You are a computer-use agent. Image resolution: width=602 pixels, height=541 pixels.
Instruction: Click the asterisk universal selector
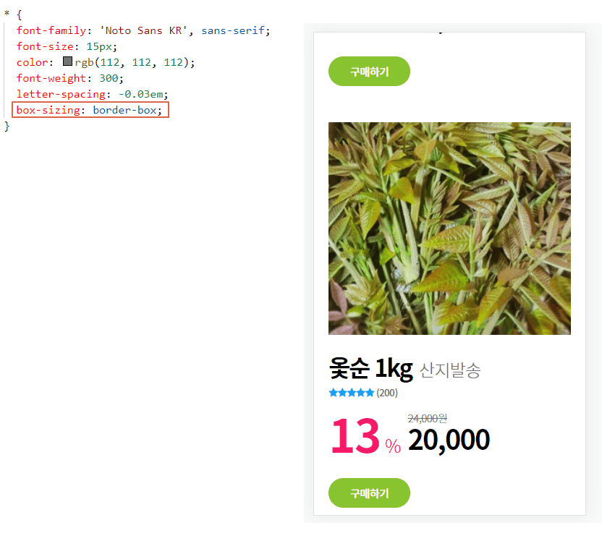7,14
